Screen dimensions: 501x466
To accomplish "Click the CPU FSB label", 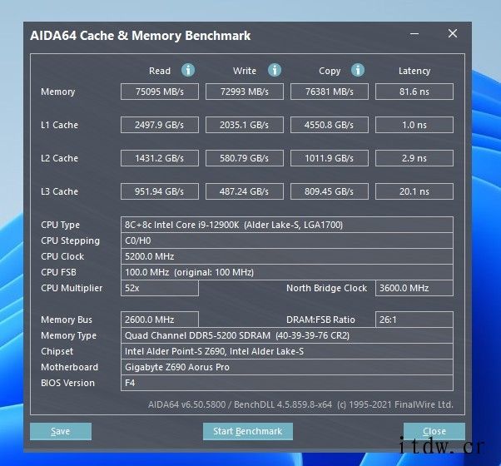I will [x=58, y=272].
